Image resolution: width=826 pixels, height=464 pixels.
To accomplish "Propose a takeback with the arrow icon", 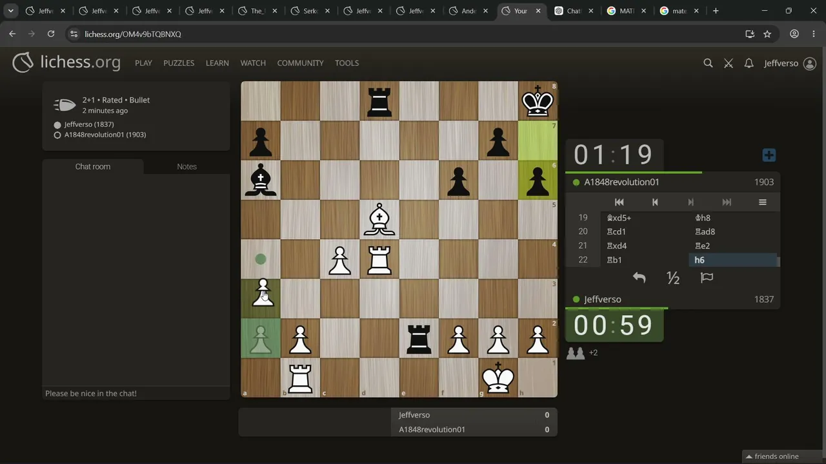I will pyautogui.click(x=639, y=278).
